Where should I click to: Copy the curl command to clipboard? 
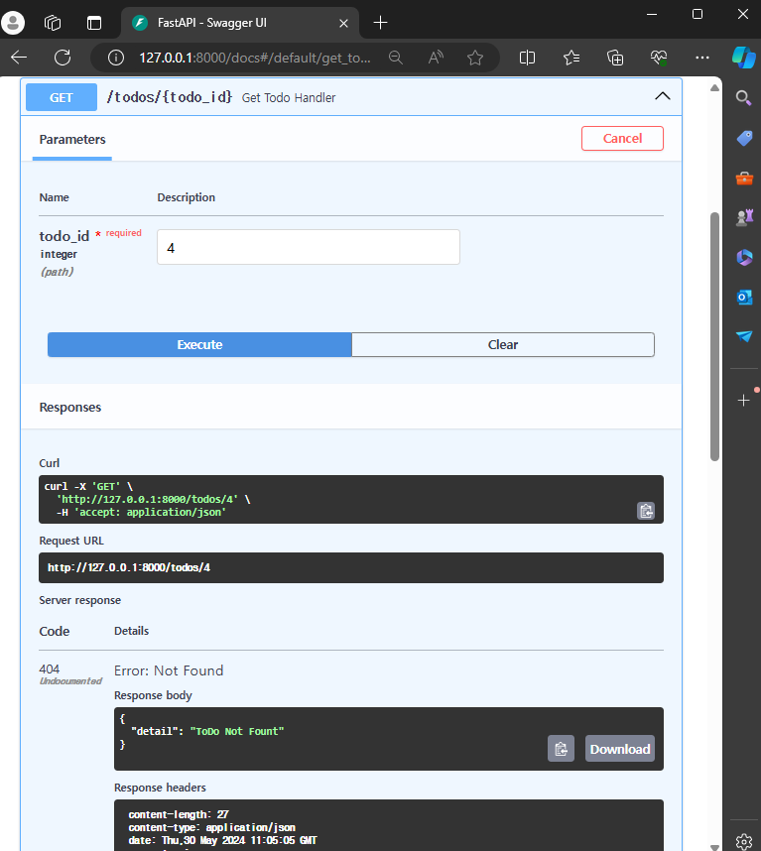click(645, 511)
